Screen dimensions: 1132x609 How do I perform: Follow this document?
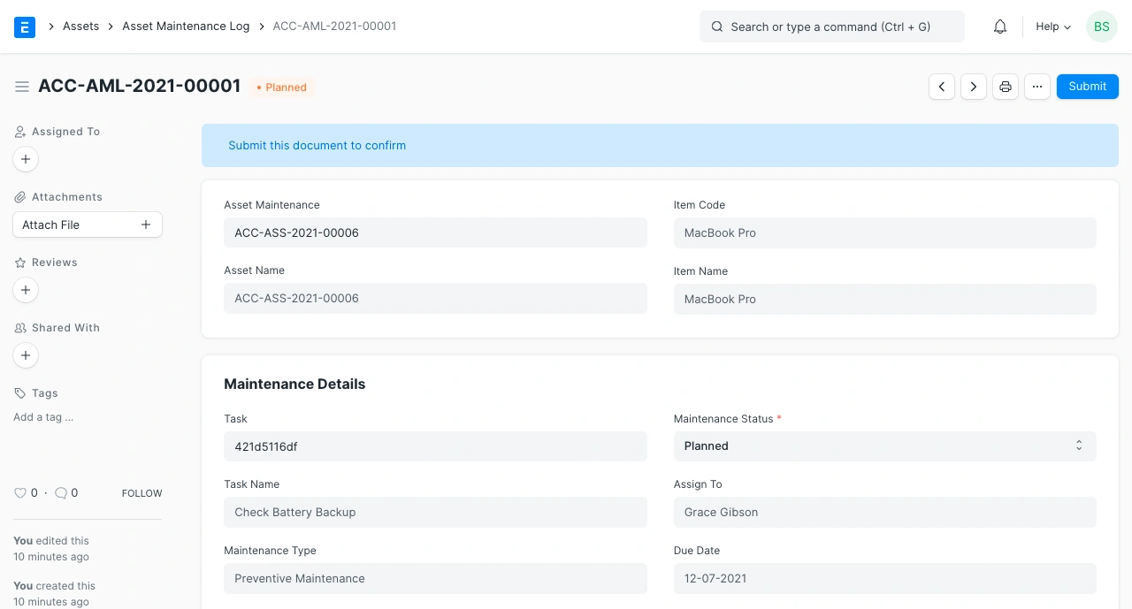141,493
